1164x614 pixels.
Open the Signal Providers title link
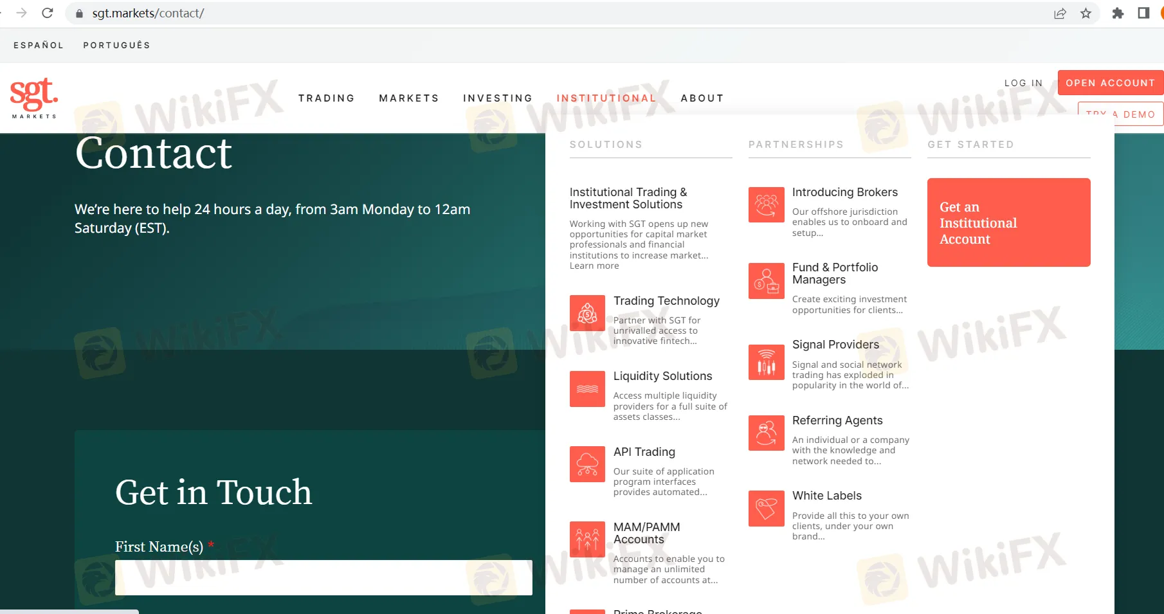[835, 345]
